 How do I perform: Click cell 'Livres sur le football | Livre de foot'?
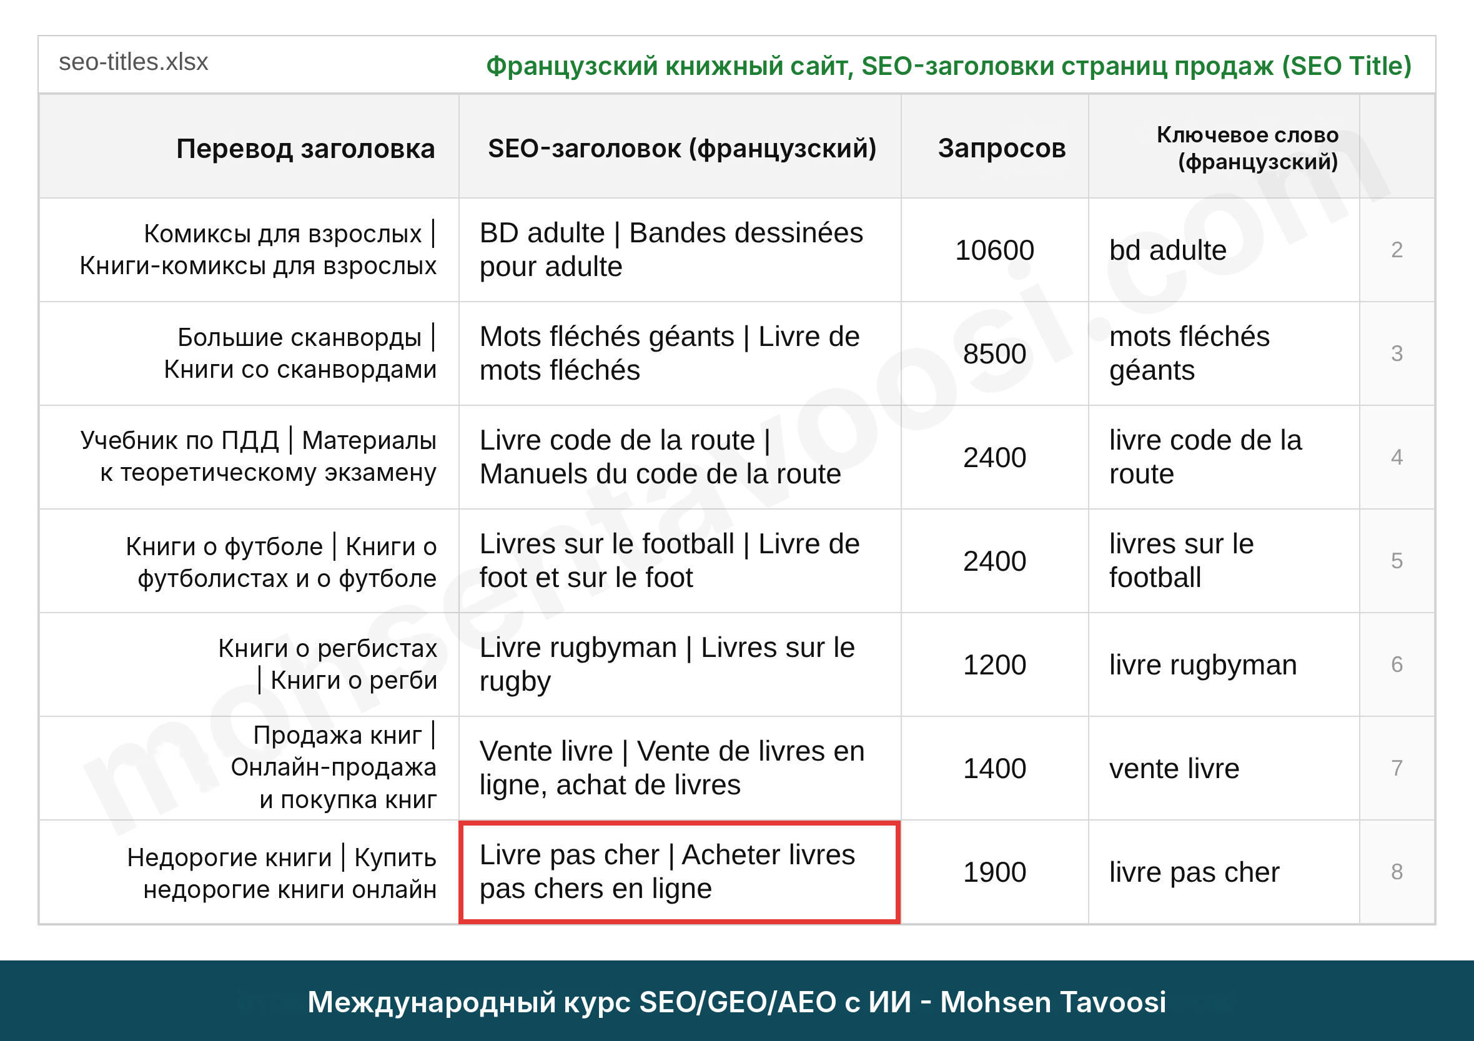pyautogui.click(x=681, y=561)
